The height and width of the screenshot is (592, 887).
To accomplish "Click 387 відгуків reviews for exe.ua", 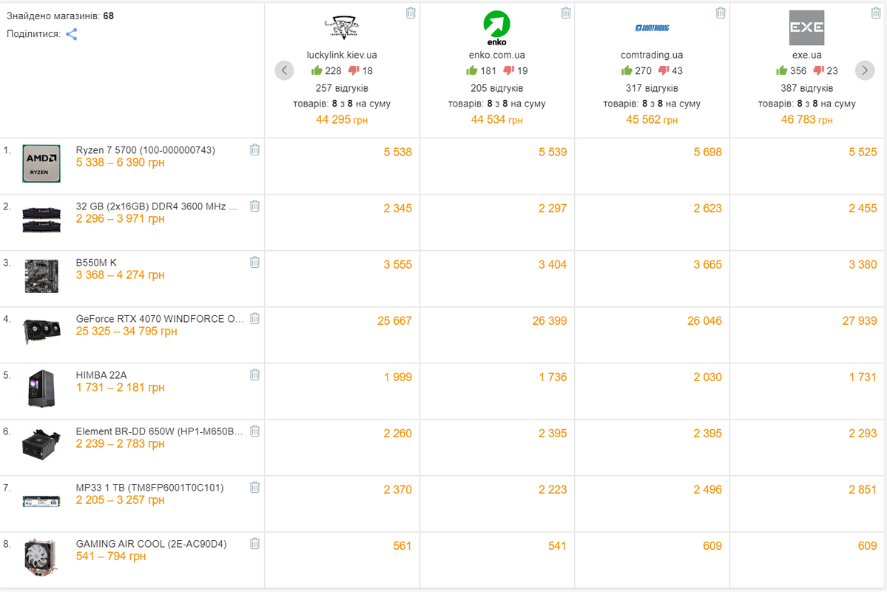I will [806, 88].
